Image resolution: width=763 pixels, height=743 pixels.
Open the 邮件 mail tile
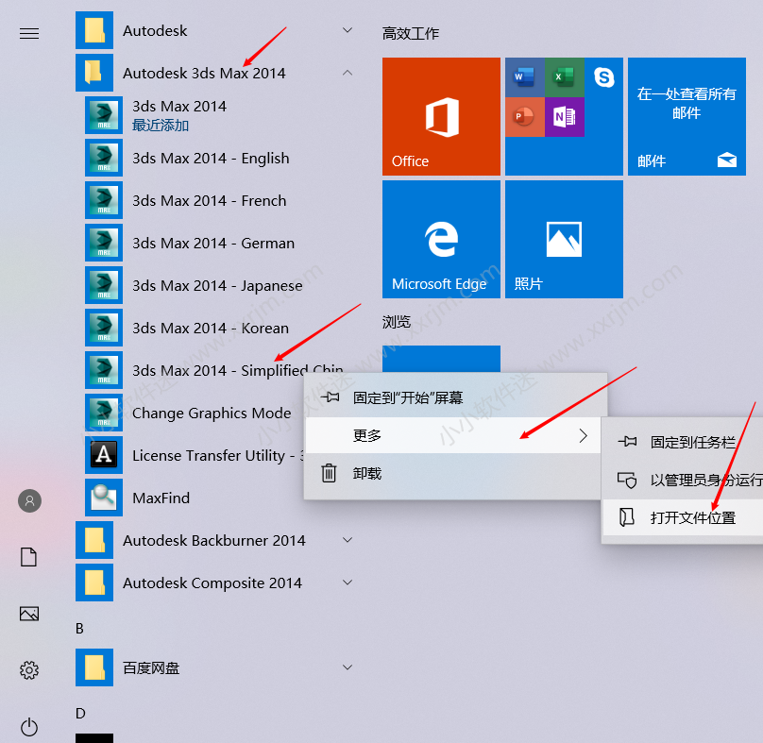click(x=687, y=116)
